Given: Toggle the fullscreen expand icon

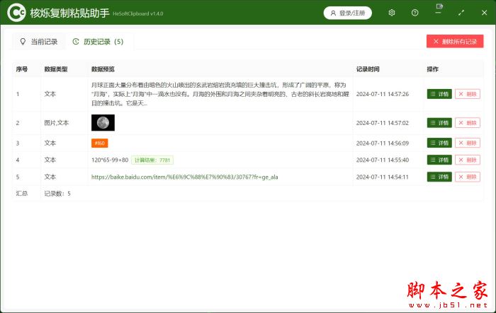Looking at the screenshot, I should (461, 13).
